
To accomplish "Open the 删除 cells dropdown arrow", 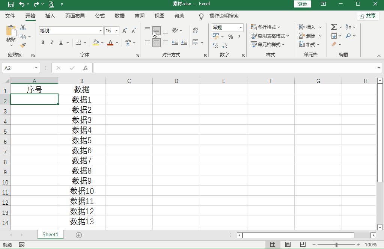I will tap(320, 36).
